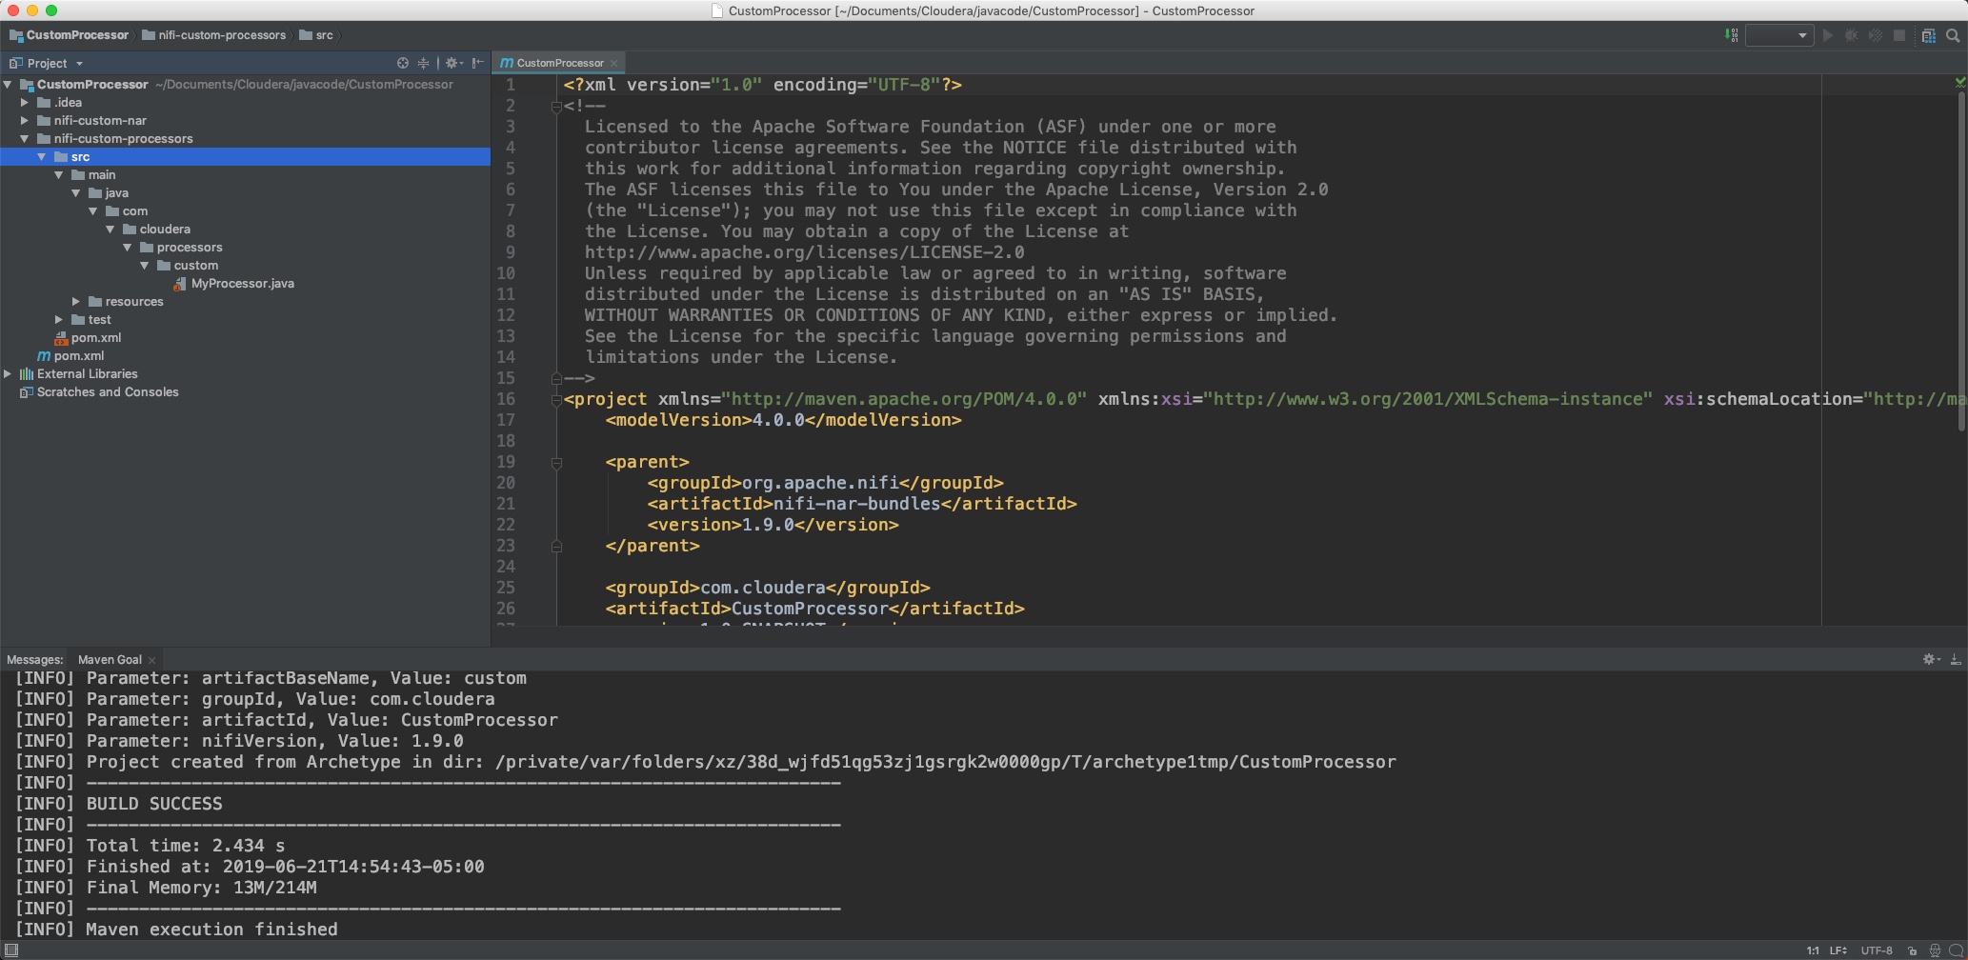Viewport: 1968px width, 960px height.
Task: Run the project with the green Run arrow
Action: [1828, 35]
